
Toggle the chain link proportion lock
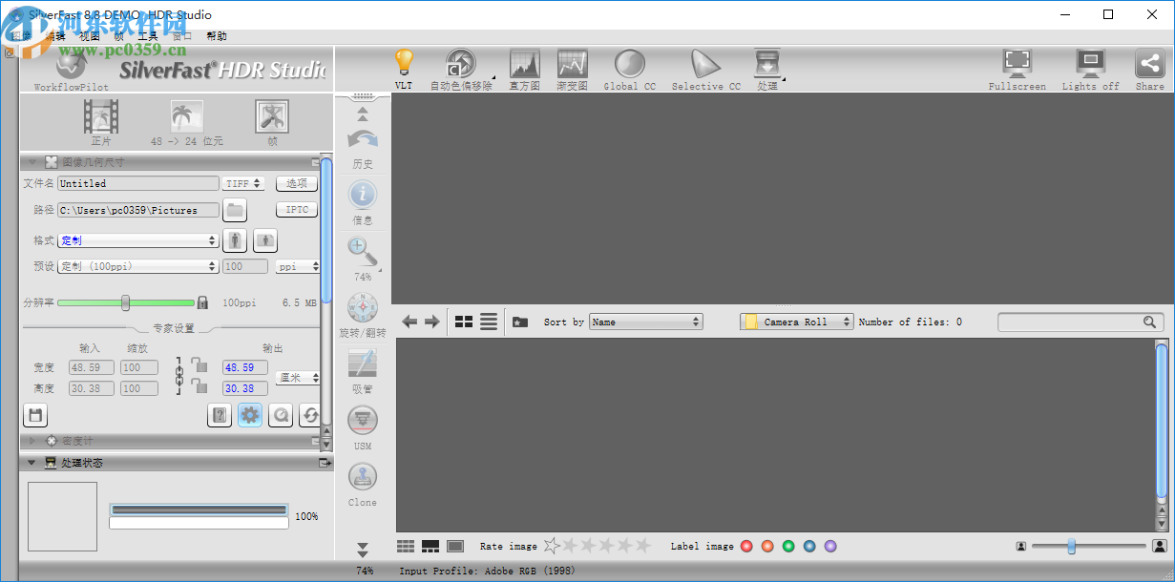click(x=178, y=376)
